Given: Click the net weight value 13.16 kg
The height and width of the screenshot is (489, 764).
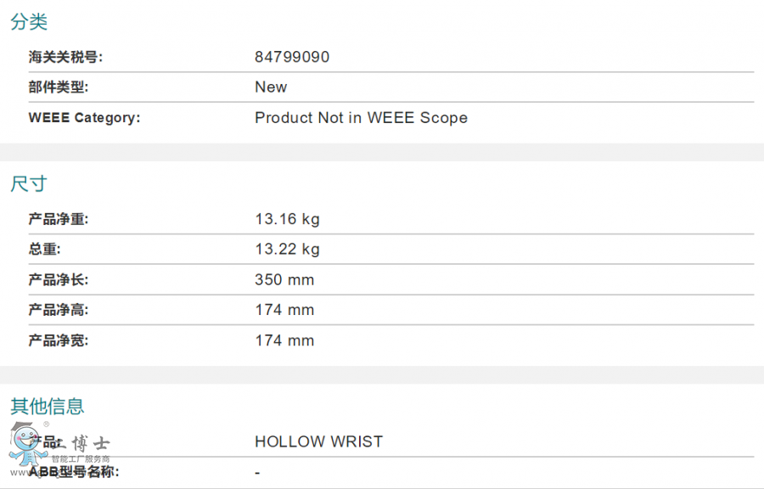Looking at the screenshot, I should tap(288, 219).
